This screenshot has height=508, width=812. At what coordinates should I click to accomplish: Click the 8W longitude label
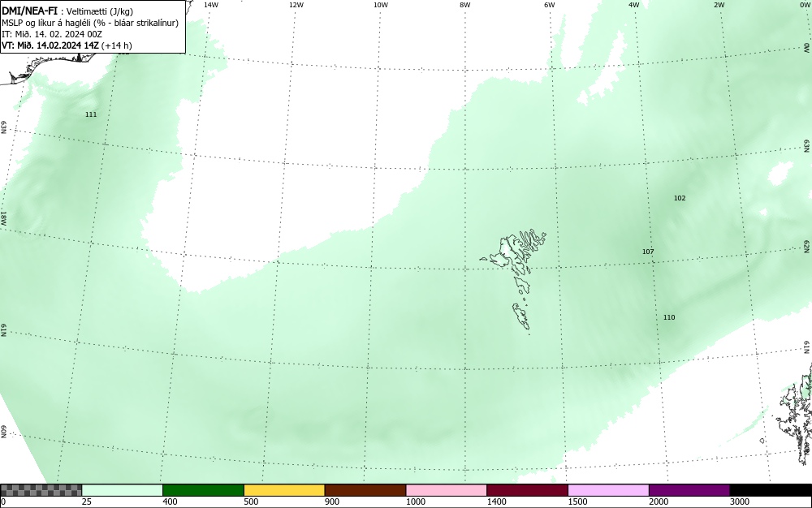tap(465, 5)
